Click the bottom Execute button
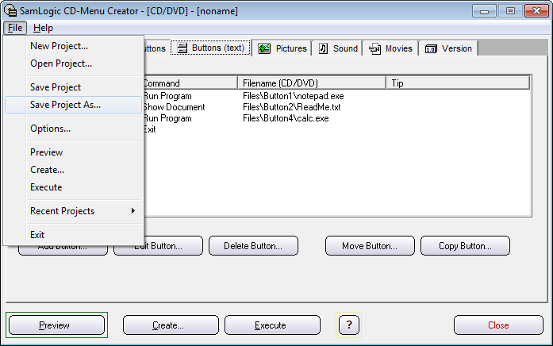This screenshot has width=553, height=346. tap(272, 325)
